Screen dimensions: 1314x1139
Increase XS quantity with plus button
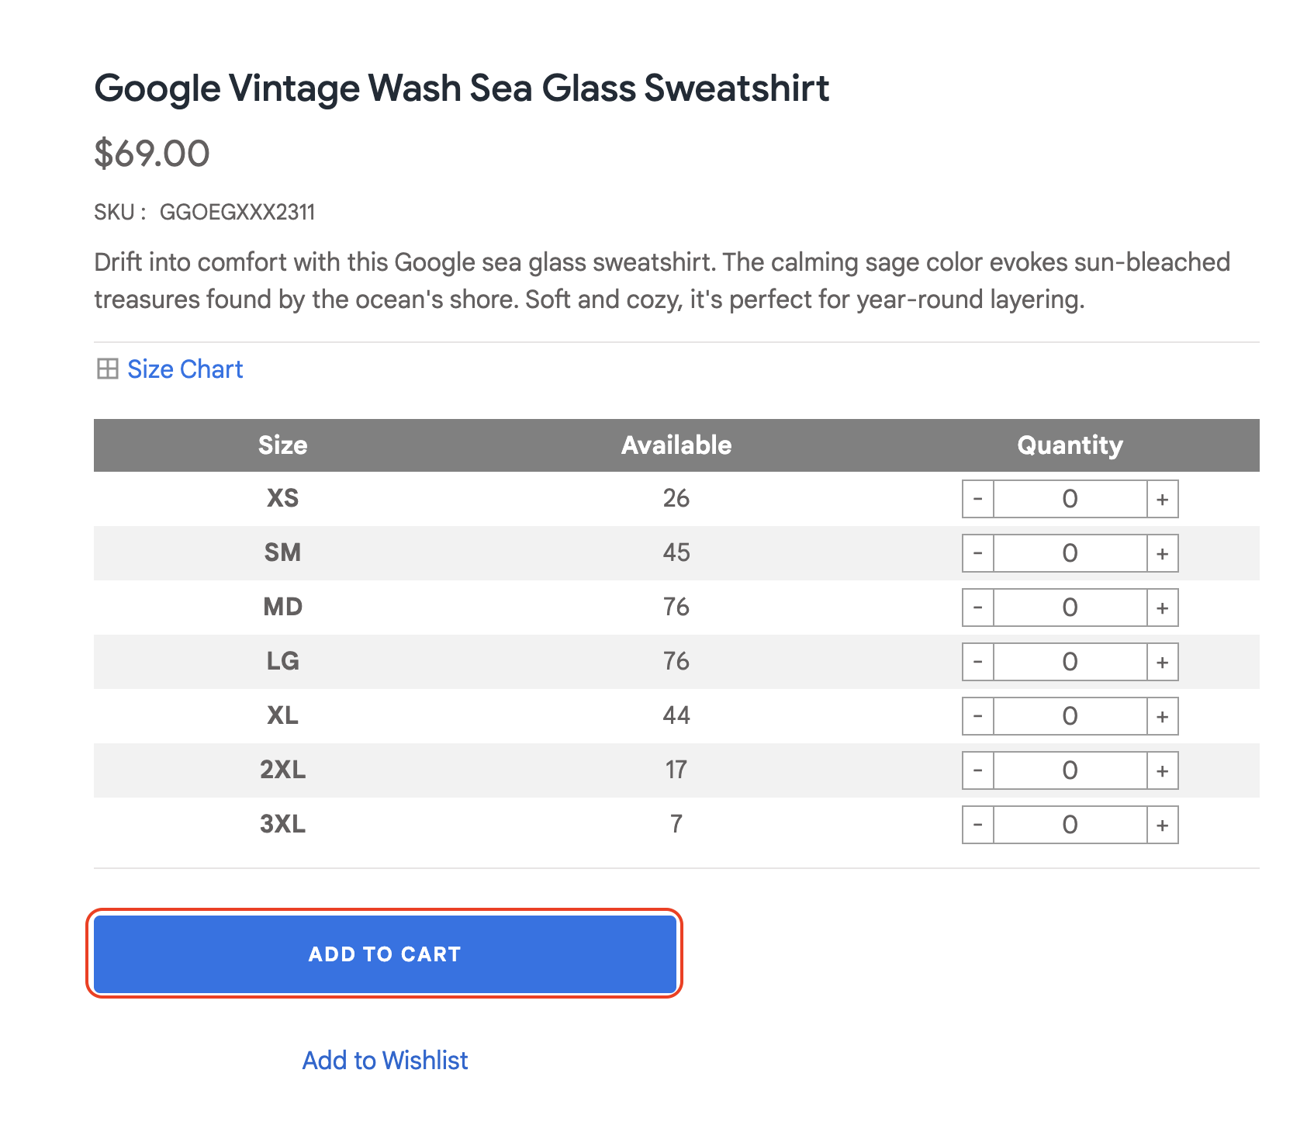pos(1162,499)
